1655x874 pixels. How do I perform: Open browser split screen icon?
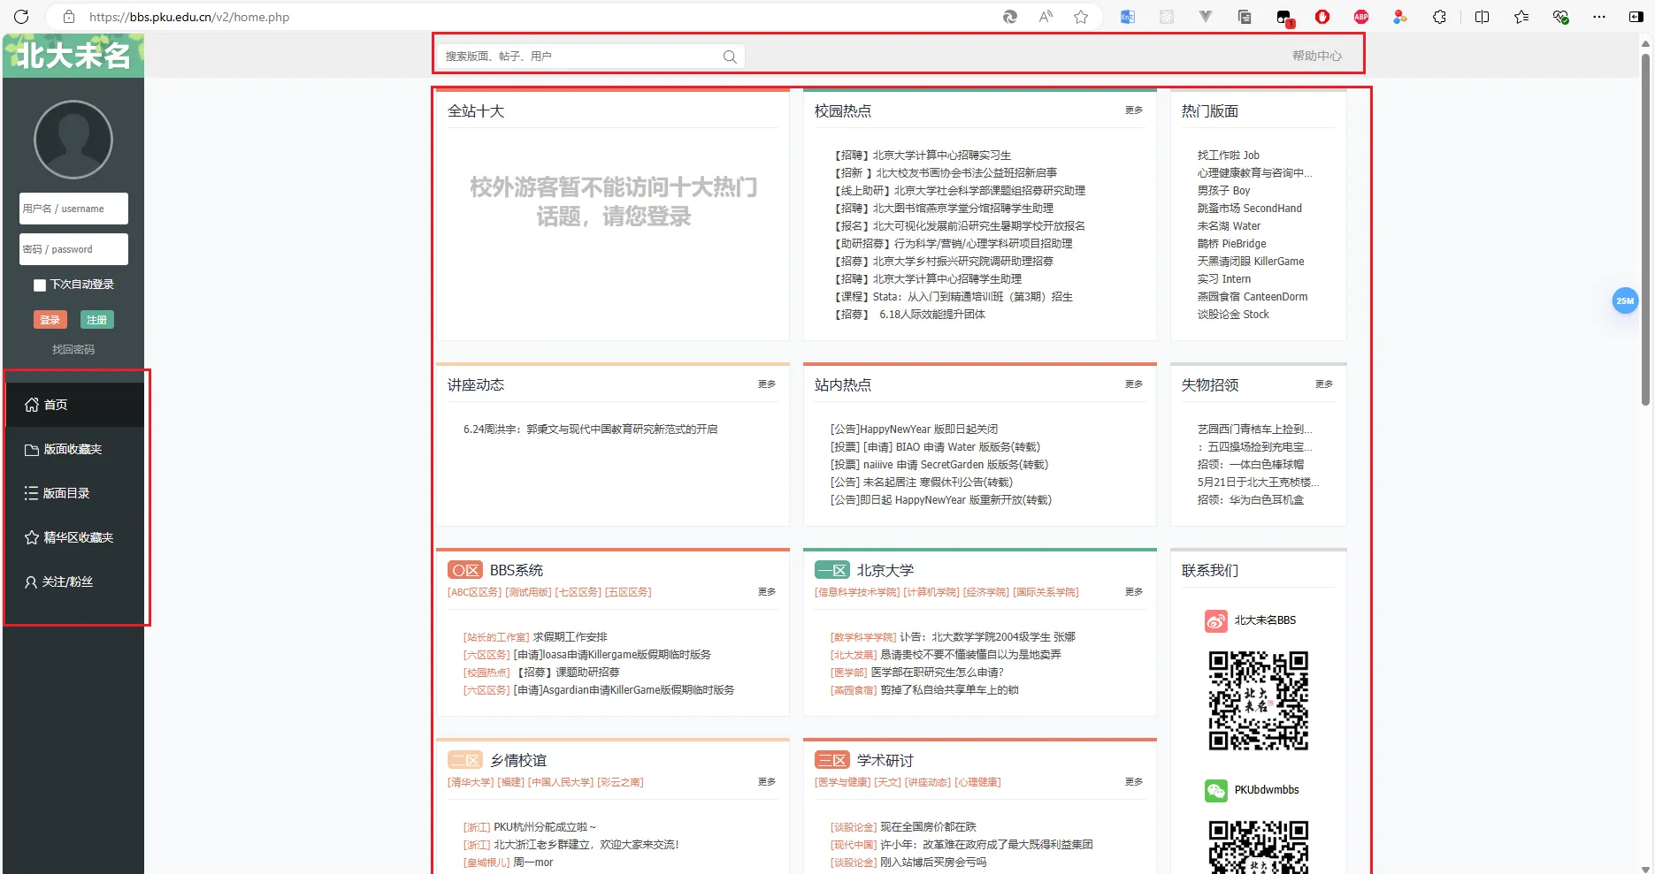1483,17
